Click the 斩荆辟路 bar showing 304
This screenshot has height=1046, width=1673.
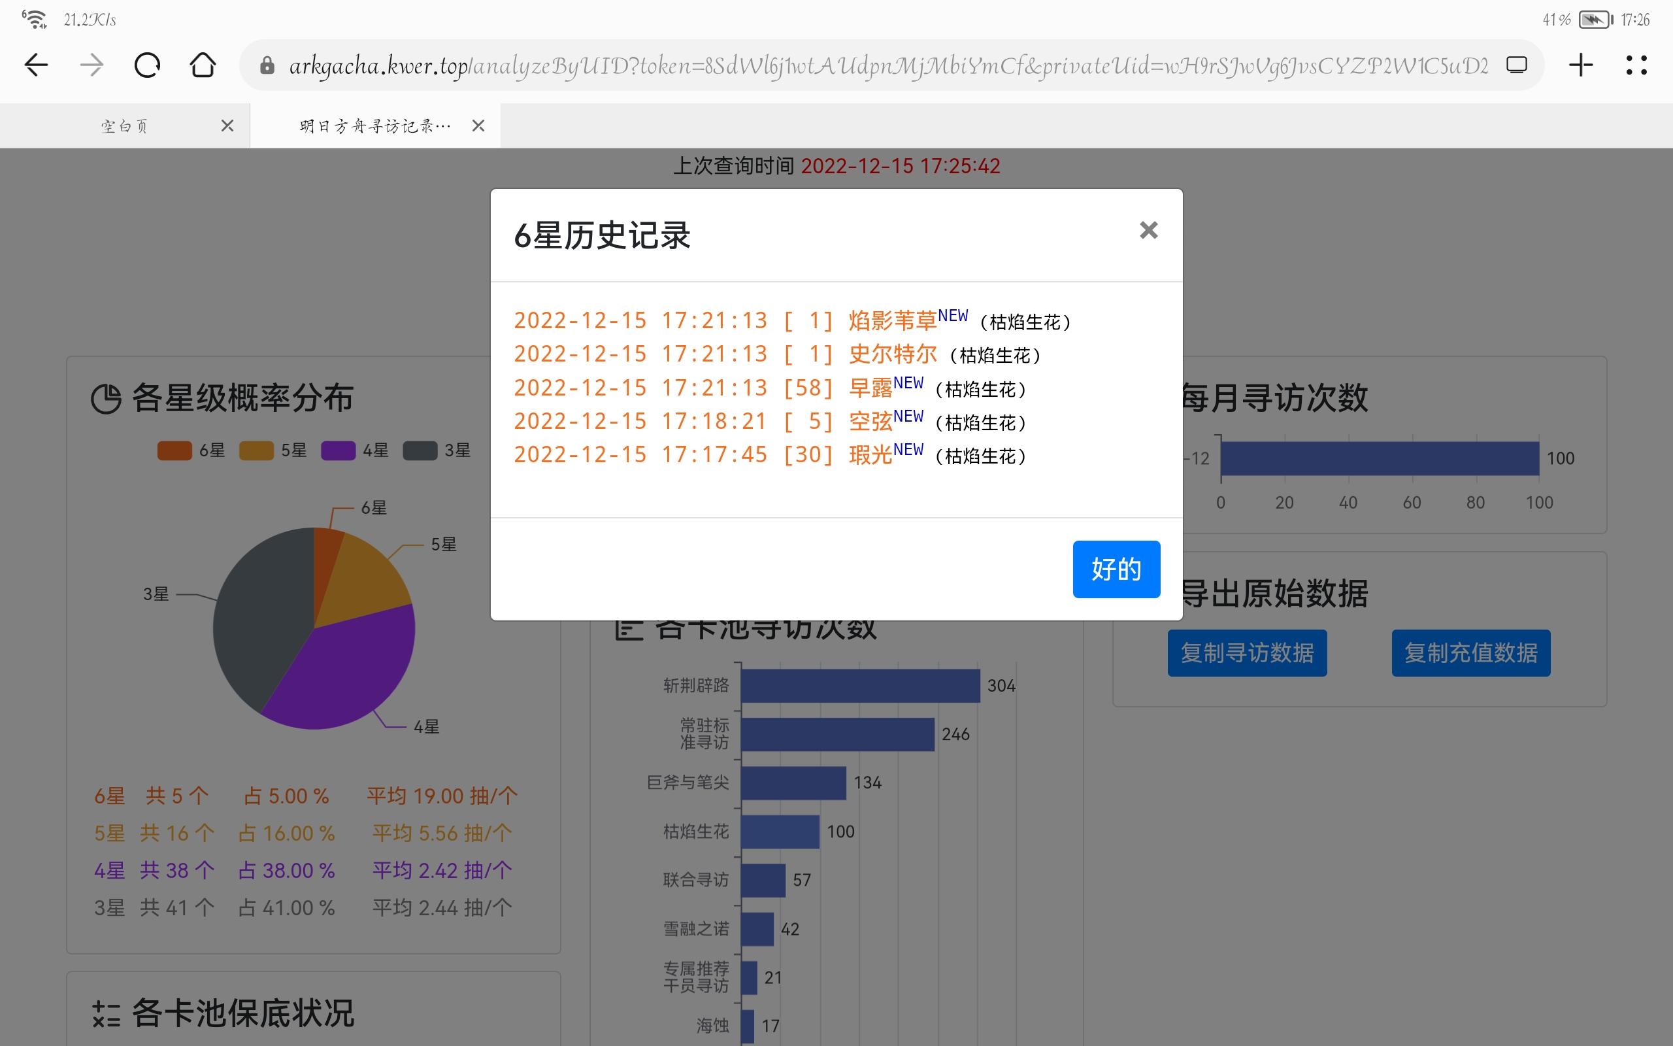coord(861,686)
